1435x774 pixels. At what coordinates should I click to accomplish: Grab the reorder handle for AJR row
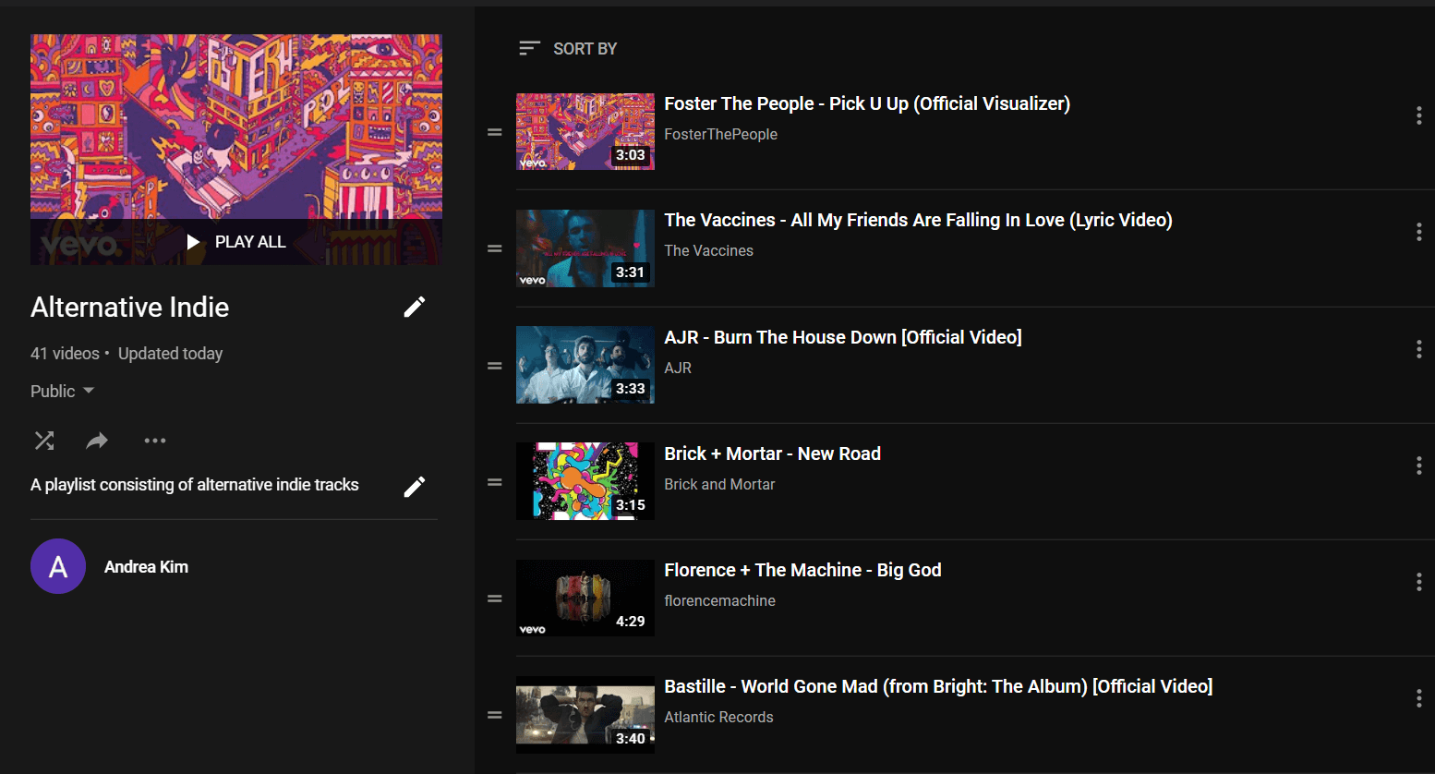(x=495, y=366)
